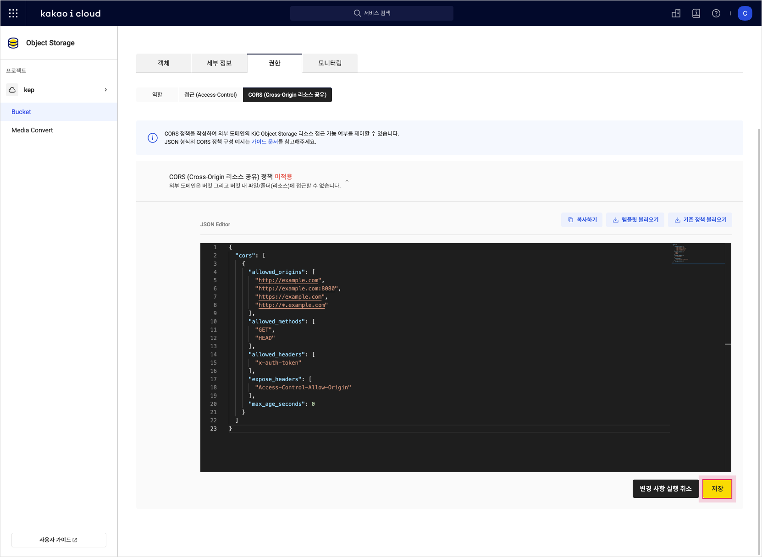Click the "HEAD" method value

pos(265,338)
